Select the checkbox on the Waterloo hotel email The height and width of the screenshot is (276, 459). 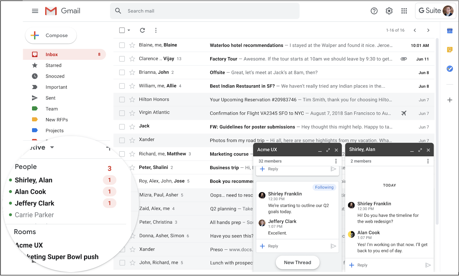[122, 45]
